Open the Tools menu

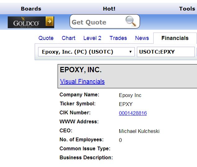click(x=187, y=9)
